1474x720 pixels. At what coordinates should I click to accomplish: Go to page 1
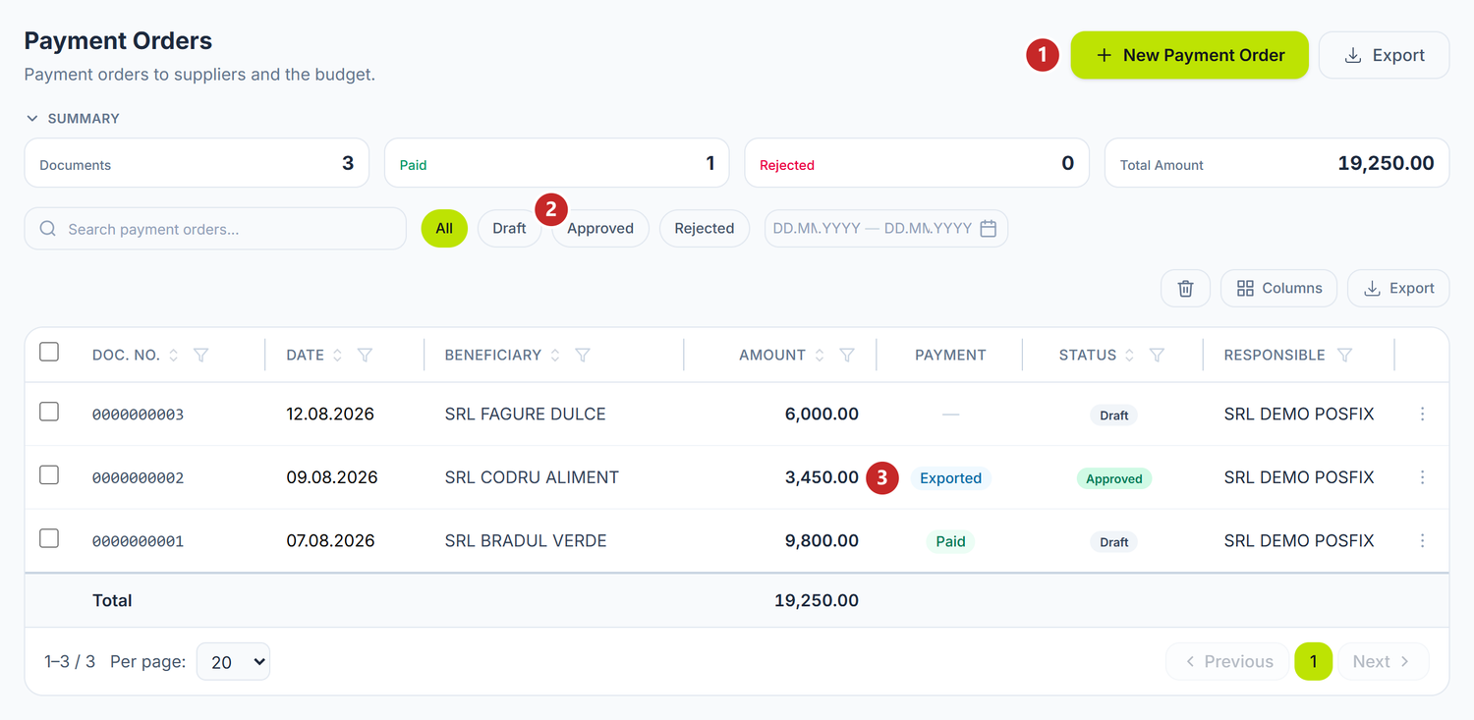click(x=1313, y=662)
